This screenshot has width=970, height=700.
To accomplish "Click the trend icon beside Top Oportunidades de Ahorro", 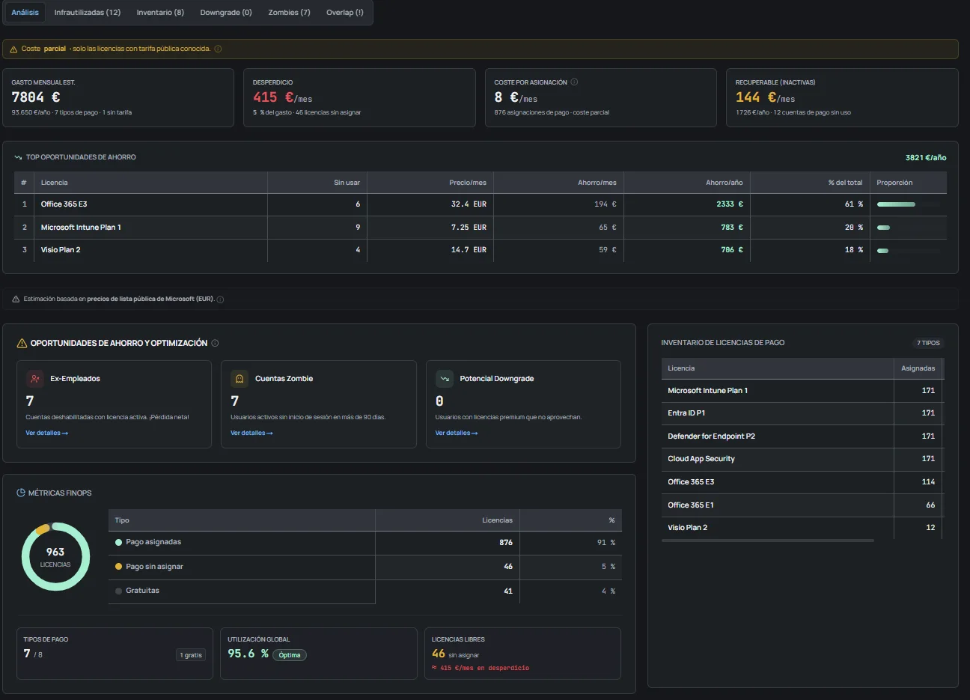I will 18,157.
